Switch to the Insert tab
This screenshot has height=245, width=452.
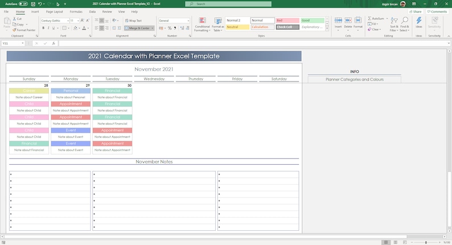coord(35,11)
